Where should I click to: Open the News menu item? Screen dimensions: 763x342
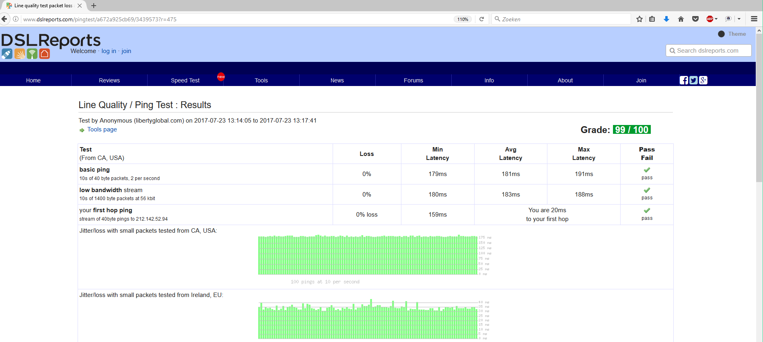[337, 80]
